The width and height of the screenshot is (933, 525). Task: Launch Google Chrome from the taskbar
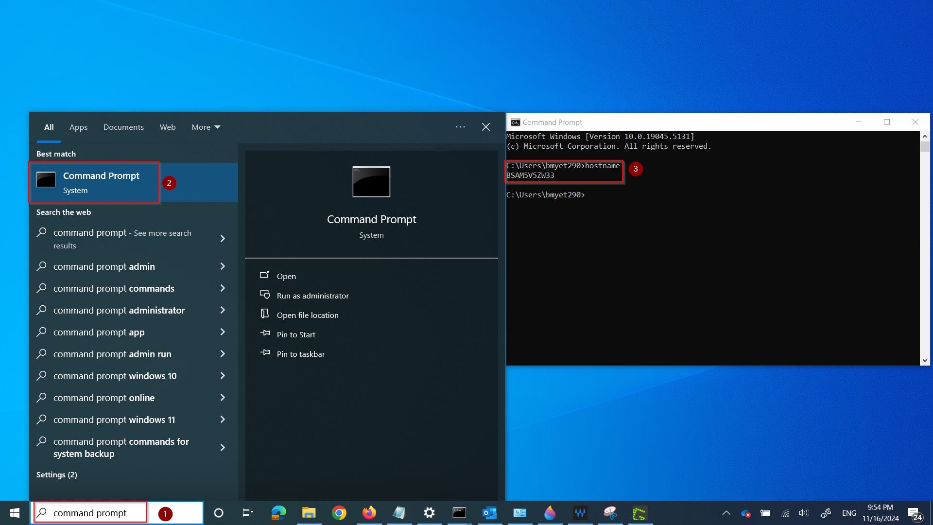(x=339, y=513)
